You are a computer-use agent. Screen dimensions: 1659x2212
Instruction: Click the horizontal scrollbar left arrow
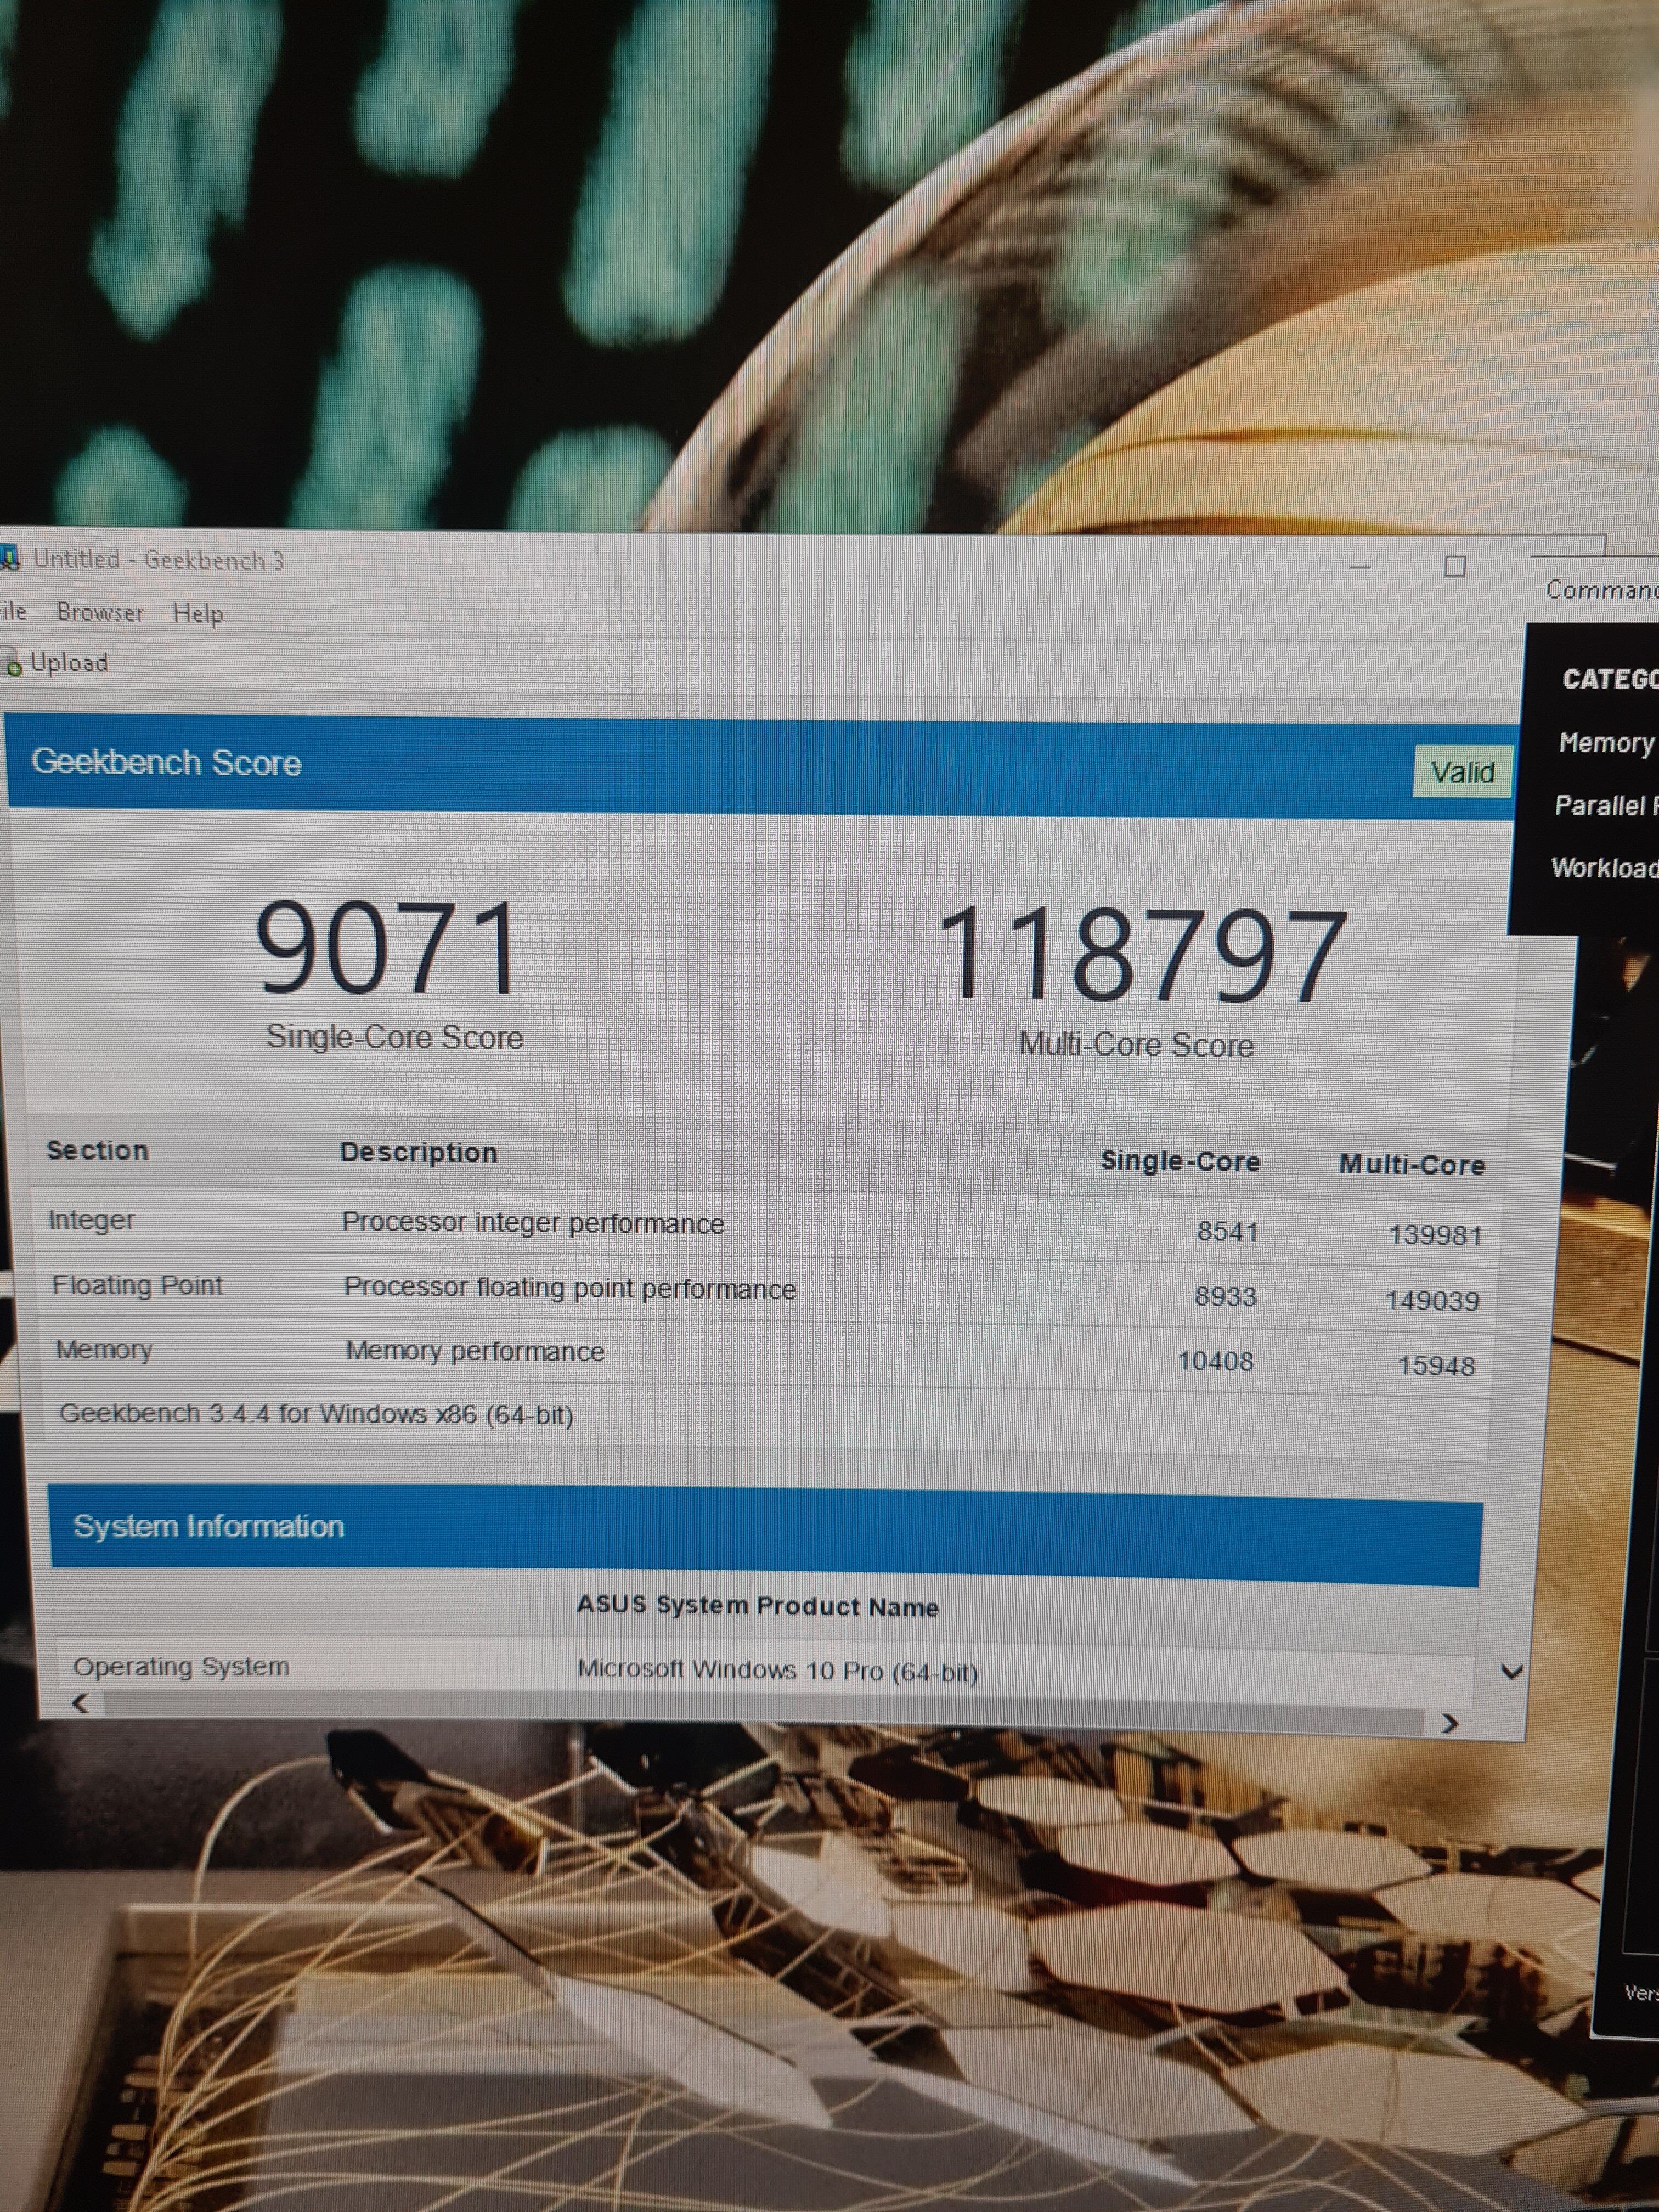tap(82, 1703)
